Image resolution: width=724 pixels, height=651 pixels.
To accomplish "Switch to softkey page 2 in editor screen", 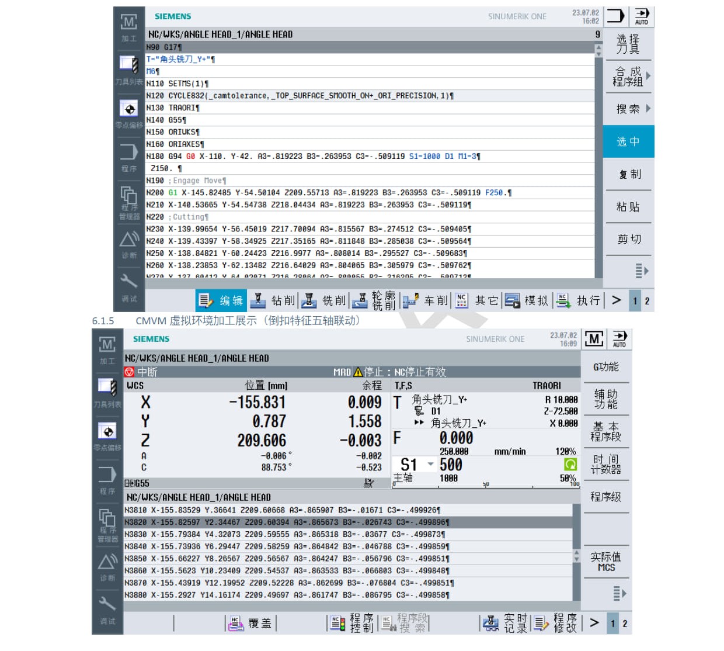I will coord(647,301).
